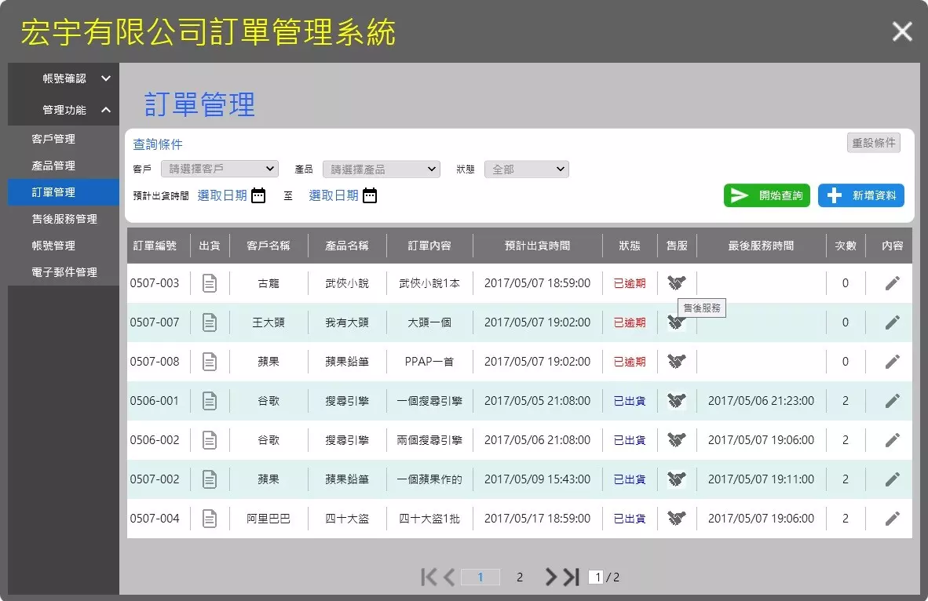Open the shipping document icon for order 0507-003
Viewport: 928px width, 601px height.
tap(210, 282)
